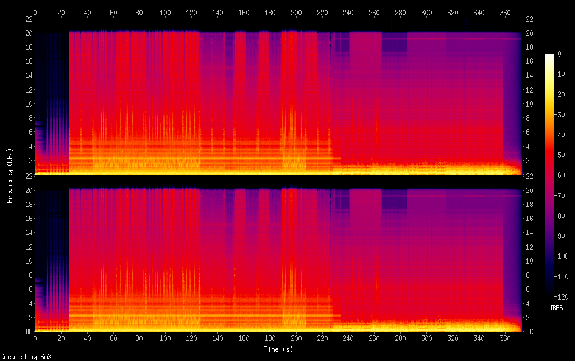The height and width of the screenshot is (361, 575).
Task: Pick the 280 tick on the top time axis
Action: 400,12
